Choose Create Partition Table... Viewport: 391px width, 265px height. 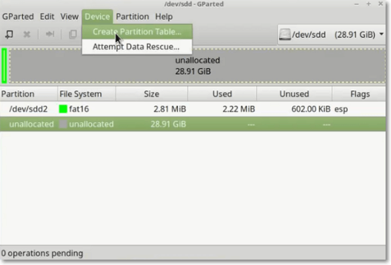(x=137, y=32)
